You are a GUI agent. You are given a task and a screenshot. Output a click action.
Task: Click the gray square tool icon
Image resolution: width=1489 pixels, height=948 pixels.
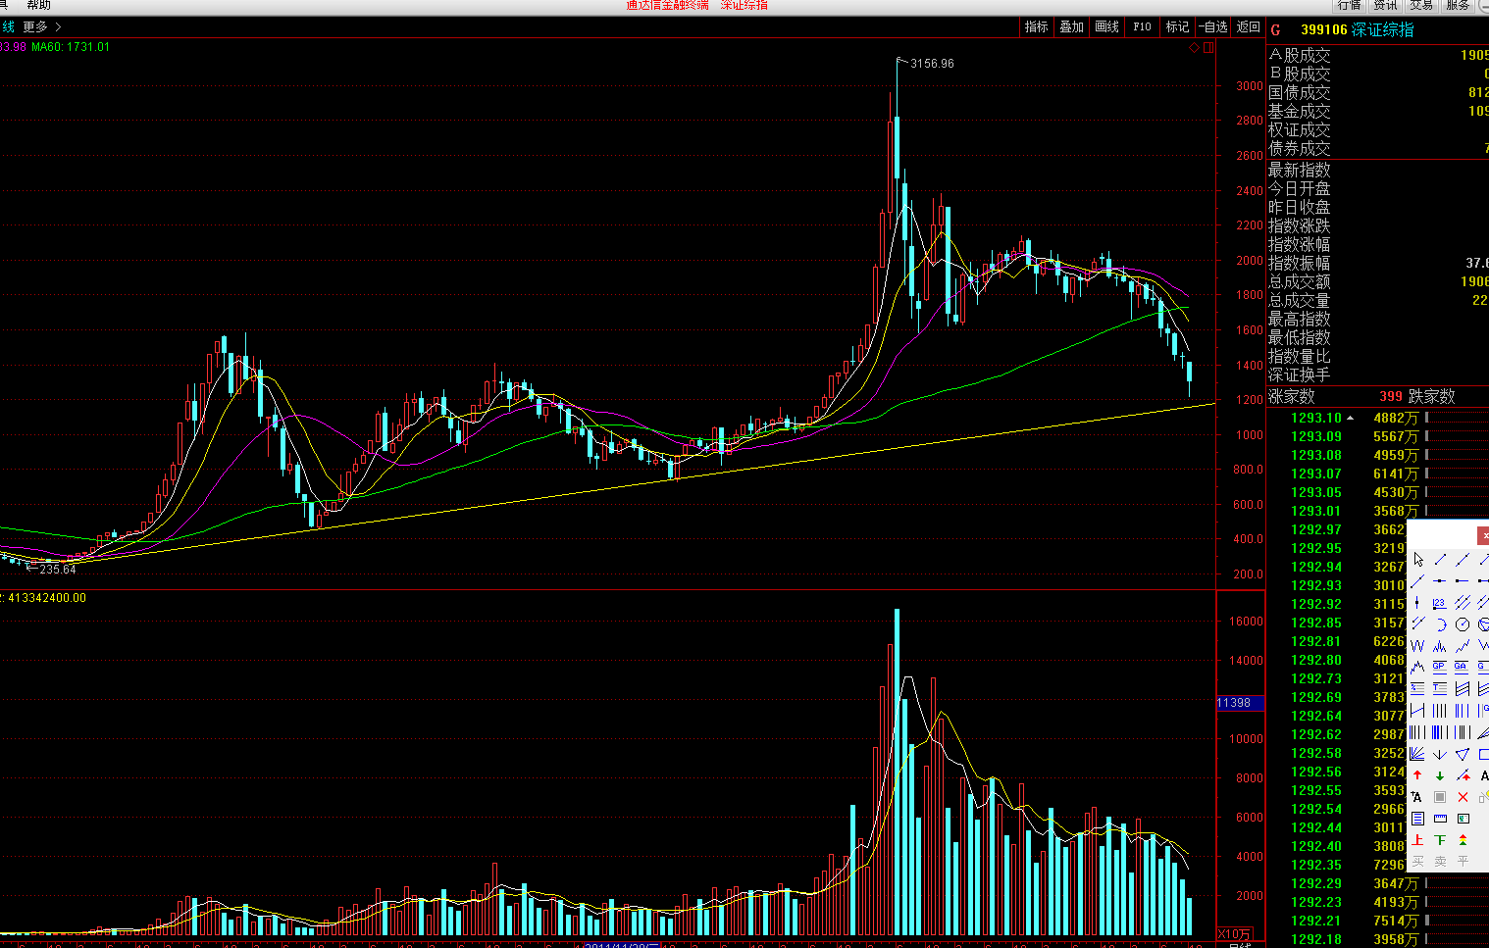coord(1439,797)
